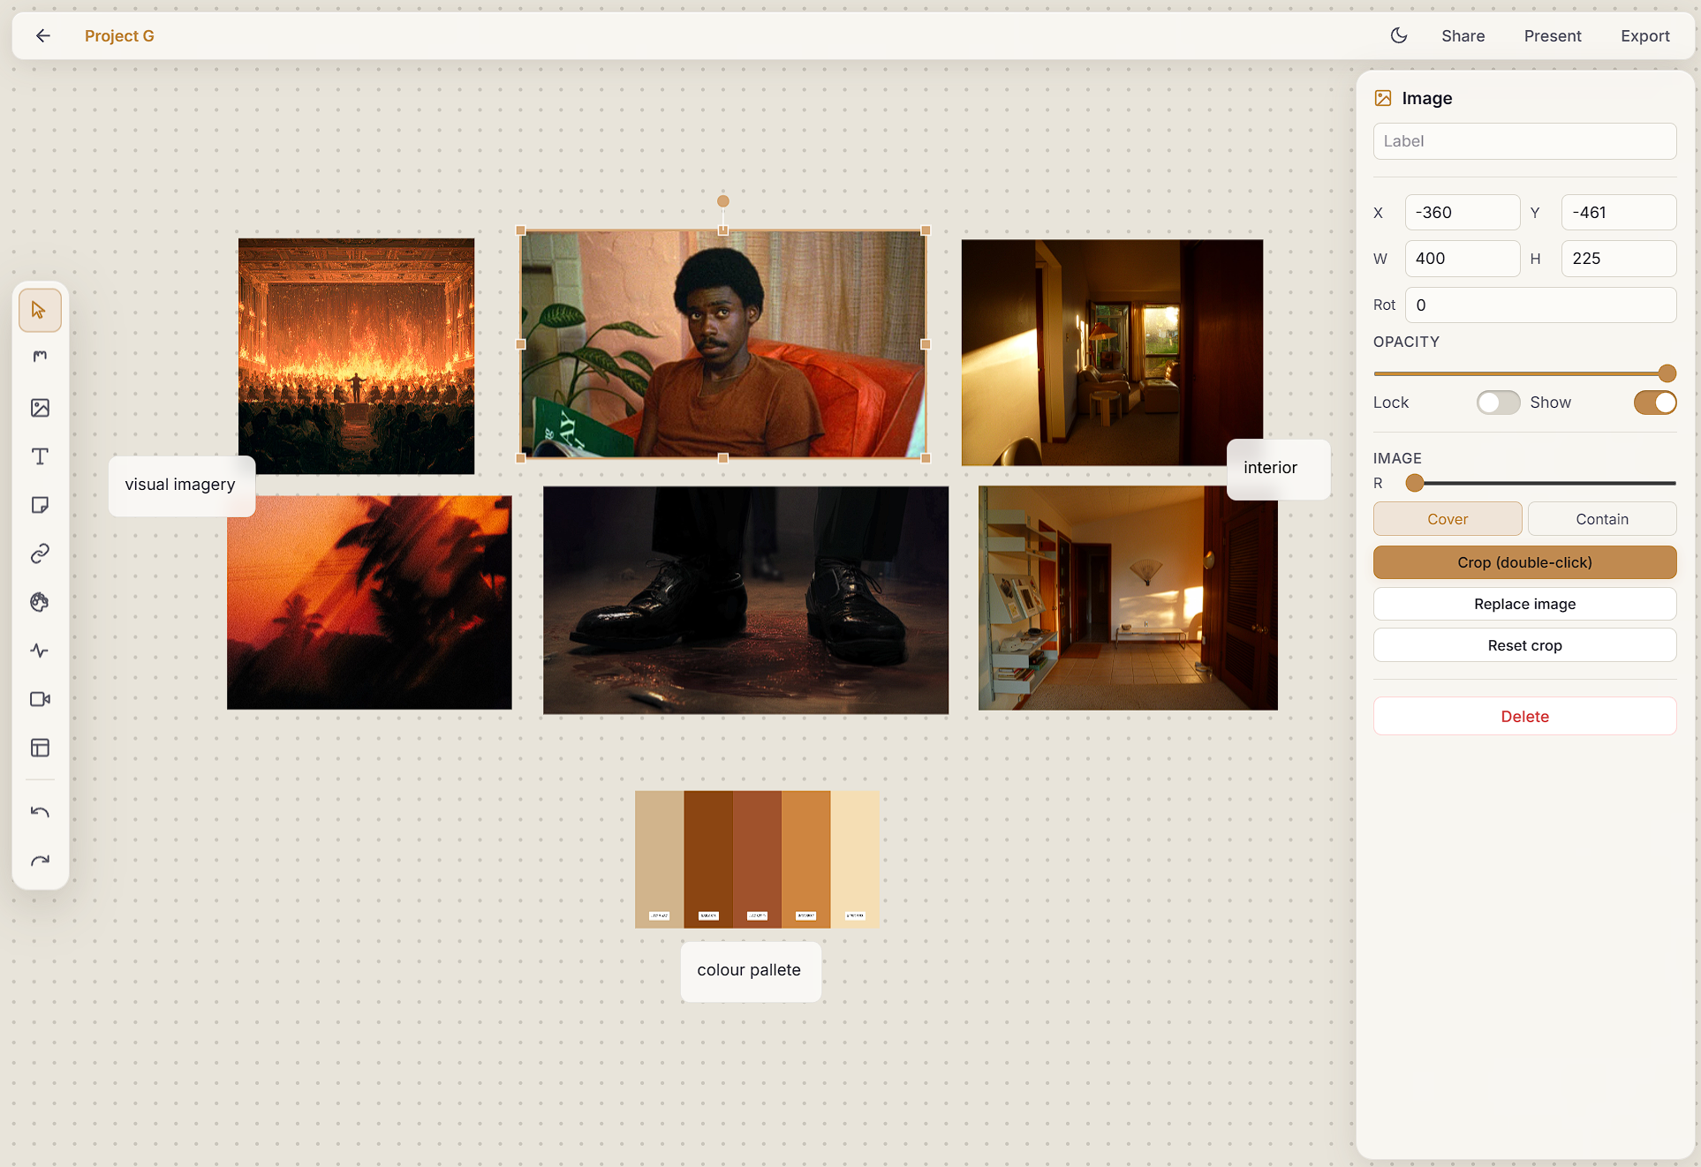Image resolution: width=1701 pixels, height=1167 pixels.
Task: Enable the Lock toggle
Action: pos(1498,403)
